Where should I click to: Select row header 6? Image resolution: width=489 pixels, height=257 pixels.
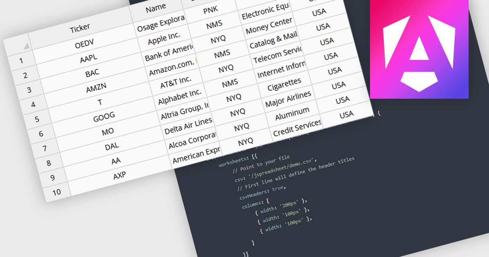point(41,134)
